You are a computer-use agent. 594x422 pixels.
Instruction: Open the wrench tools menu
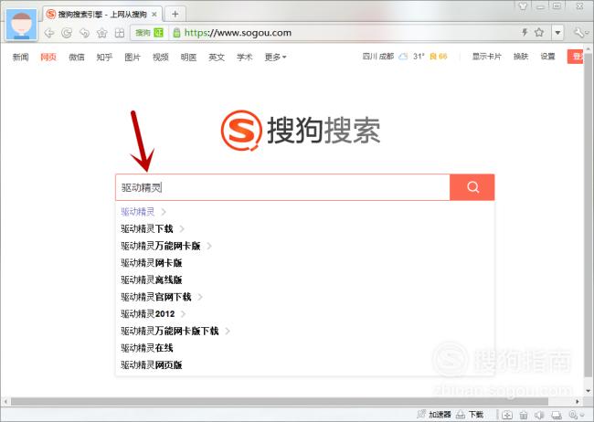point(579,33)
